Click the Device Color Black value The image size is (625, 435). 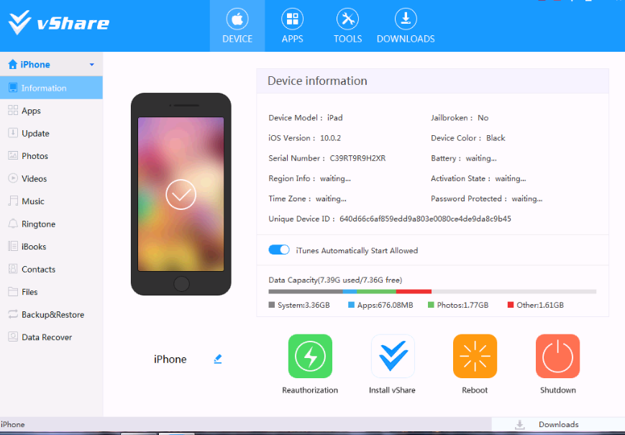[x=496, y=138]
